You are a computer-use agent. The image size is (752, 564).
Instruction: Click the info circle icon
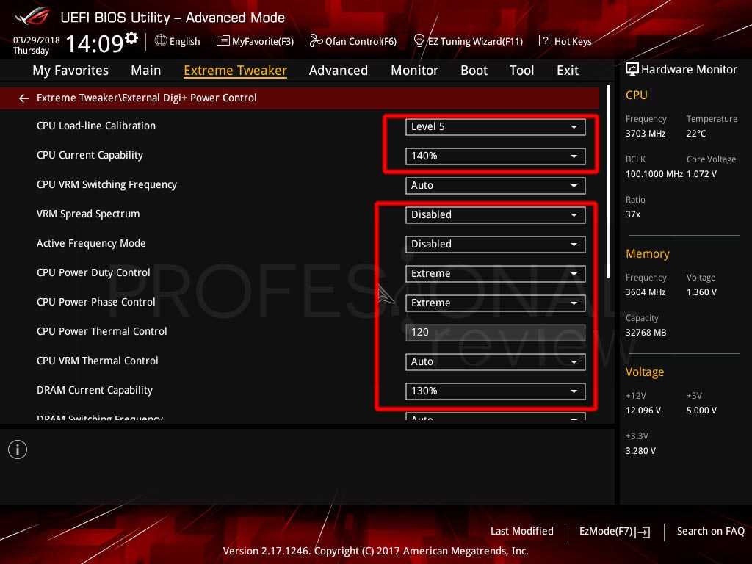pos(18,449)
